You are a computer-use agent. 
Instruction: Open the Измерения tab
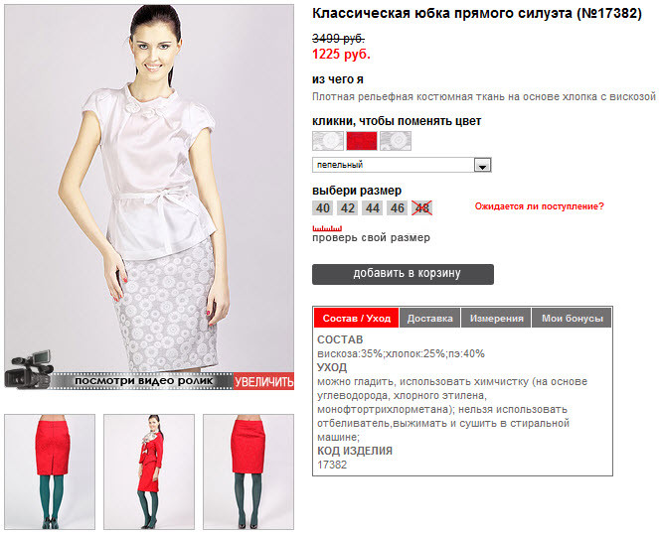[496, 318]
